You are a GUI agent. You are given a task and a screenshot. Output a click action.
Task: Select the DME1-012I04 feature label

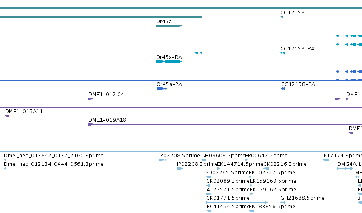(x=106, y=95)
